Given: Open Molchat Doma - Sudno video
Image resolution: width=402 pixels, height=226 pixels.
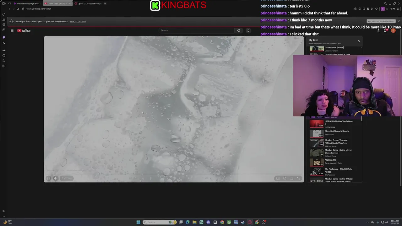Looking at the screenshot, I should (x=335, y=153).
